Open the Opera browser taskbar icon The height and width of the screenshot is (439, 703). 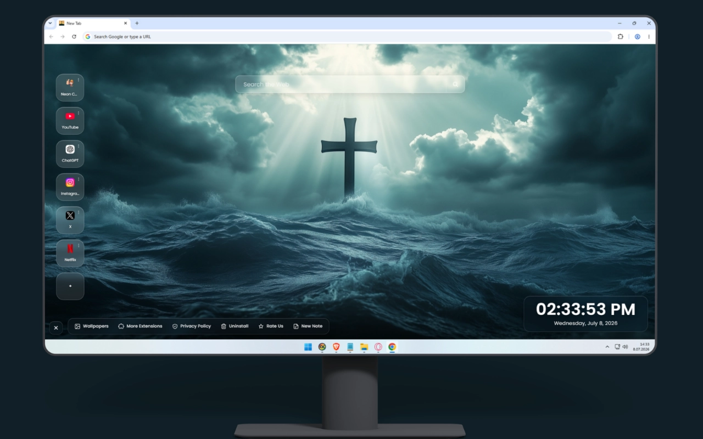click(378, 347)
